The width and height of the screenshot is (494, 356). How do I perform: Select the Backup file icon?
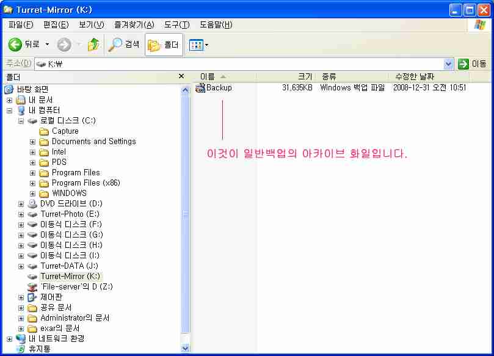click(200, 88)
